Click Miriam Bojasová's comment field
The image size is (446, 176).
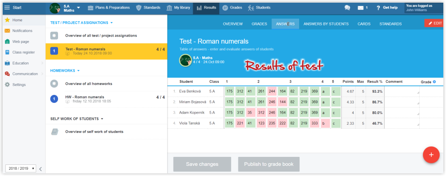pos(402,102)
